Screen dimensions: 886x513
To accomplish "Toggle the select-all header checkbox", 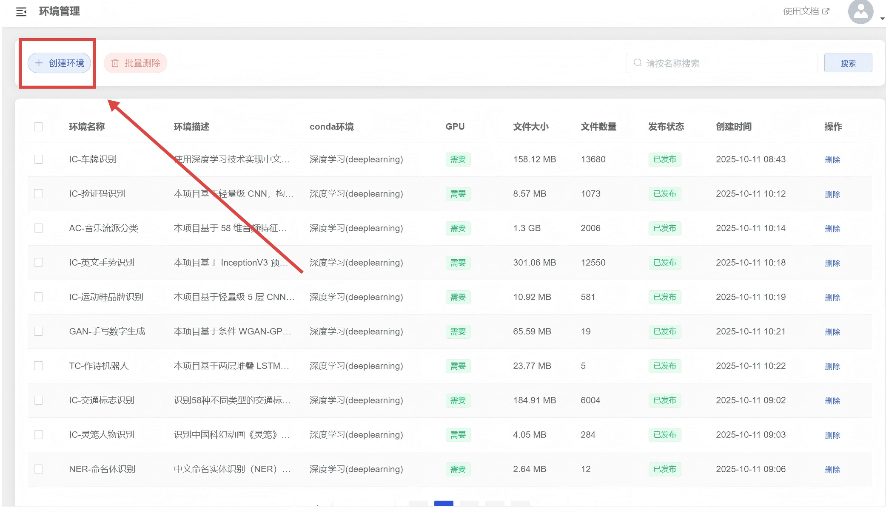I will pos(39,127).
